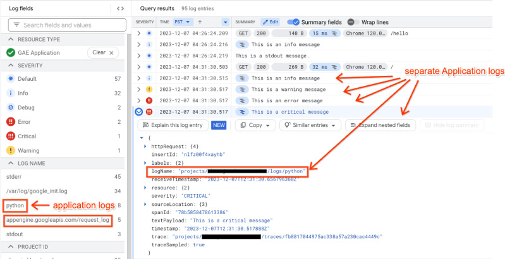Viewport: 505px width, 259px height.
Task: Click Hide log summary button
Action: pyautogui.click(x=452, y=125)
